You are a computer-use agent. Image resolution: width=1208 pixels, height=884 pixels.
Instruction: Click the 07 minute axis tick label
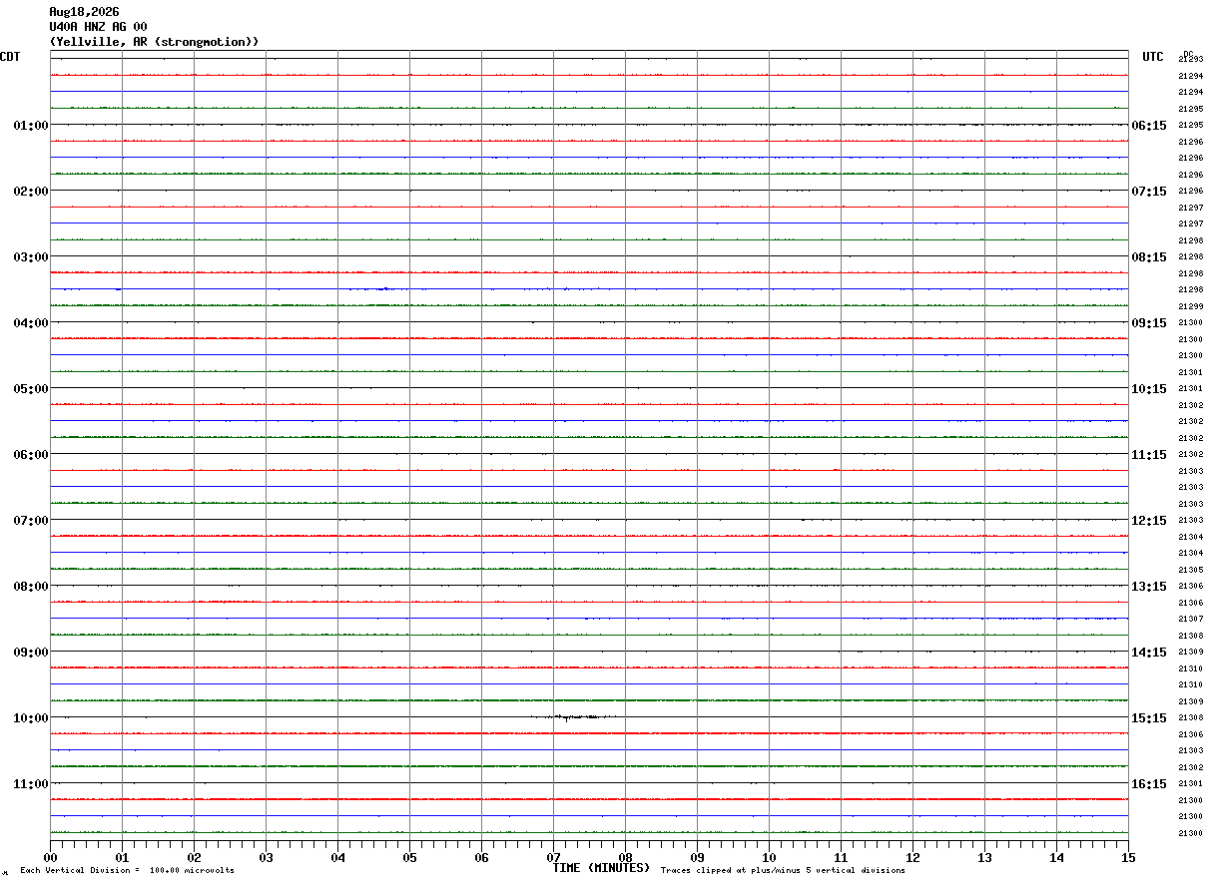point(553,857)
